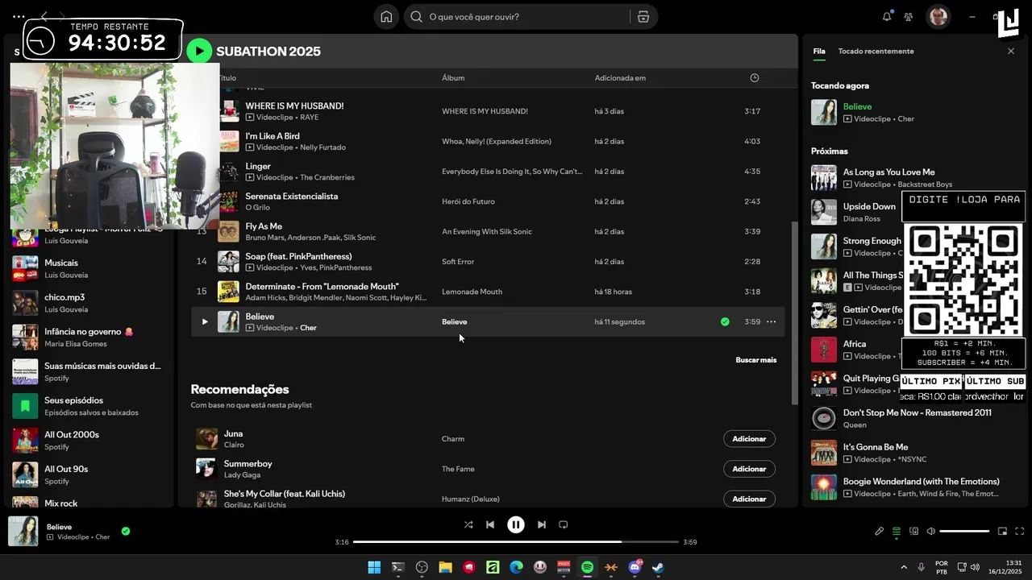Open The Cranberries artist link
This screenshot has height=580, width=1032.
(x=327, y=177)
